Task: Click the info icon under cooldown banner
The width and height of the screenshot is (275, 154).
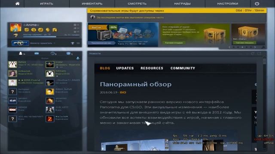Action: click(x=93, y=17)
